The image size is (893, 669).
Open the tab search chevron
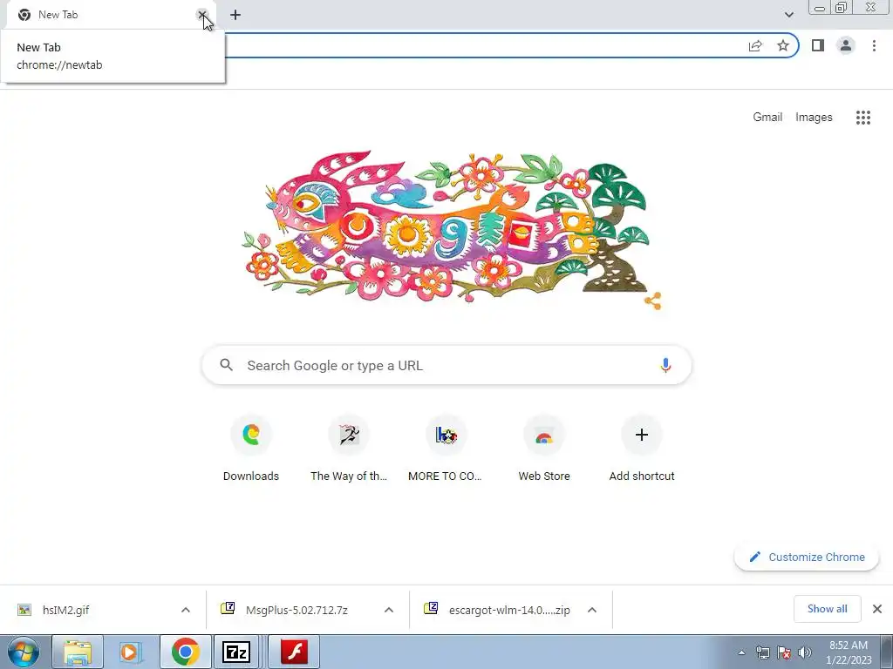pyautogui.click(x=788, y=15)
